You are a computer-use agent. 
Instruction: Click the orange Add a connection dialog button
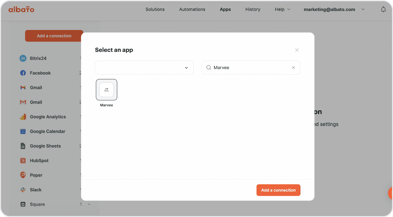[x=278, y=190]
